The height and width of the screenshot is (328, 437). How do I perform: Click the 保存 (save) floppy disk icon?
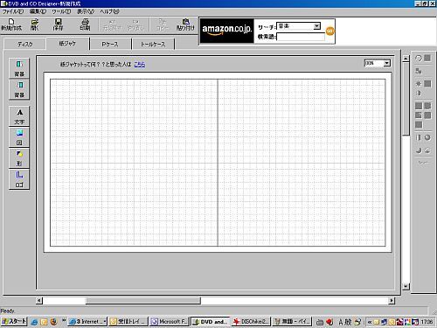tap(58, 24)
